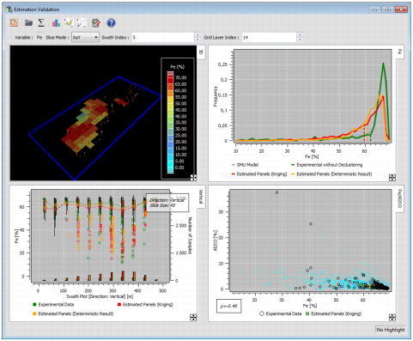Click the 'Grid Layer Index' label
Viewport: 413px width, 341px height.
click(222, 38)
